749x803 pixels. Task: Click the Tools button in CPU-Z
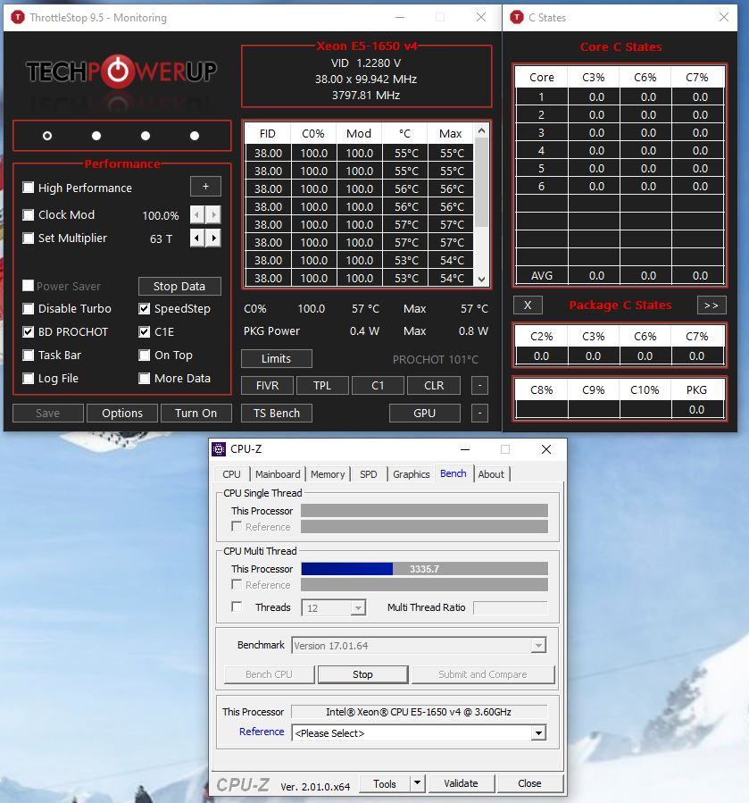pos(385,783)
